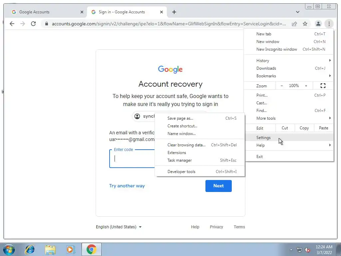Click the network status tray icon
The image size is (341, 256).
point(299,250)
